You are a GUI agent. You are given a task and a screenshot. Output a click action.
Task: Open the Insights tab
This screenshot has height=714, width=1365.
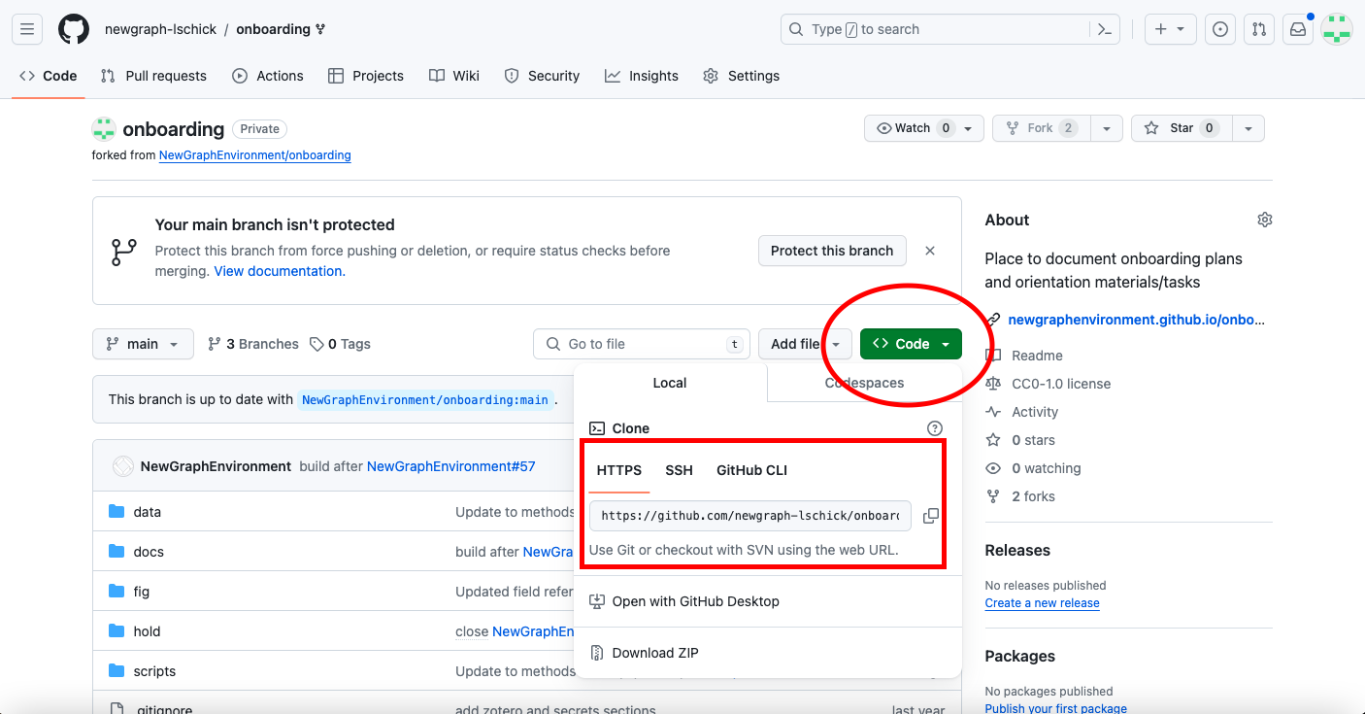[642, 76]
